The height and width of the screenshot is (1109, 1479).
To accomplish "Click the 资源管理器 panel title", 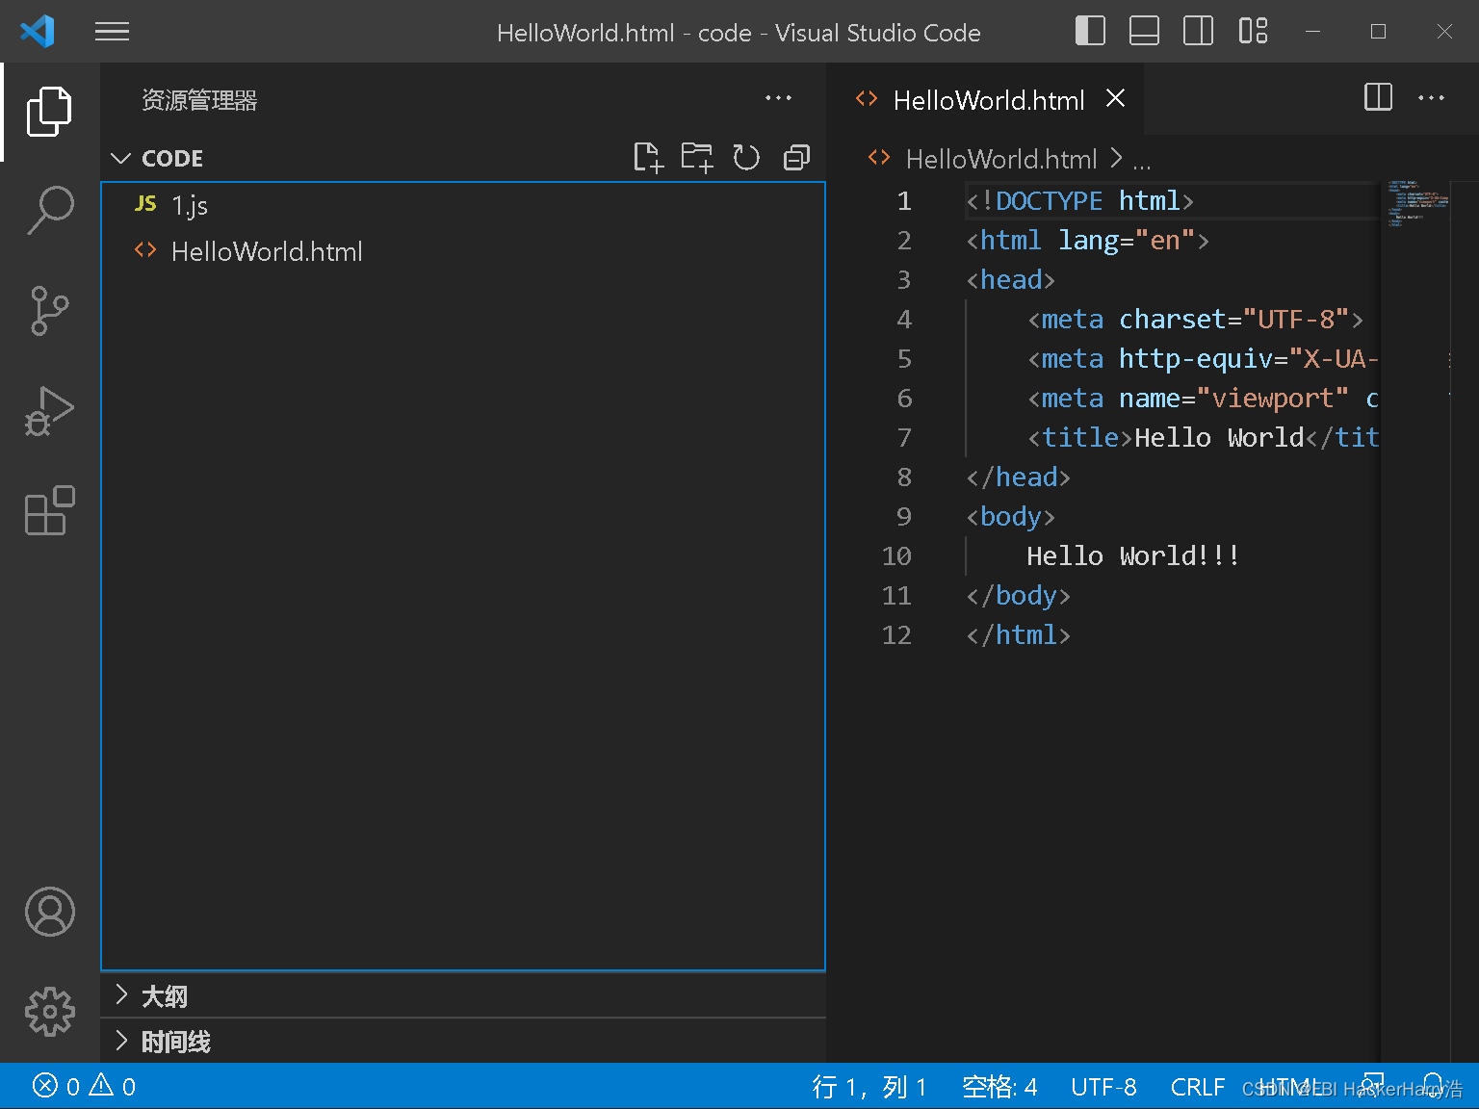I will click(x=199, y=99).
